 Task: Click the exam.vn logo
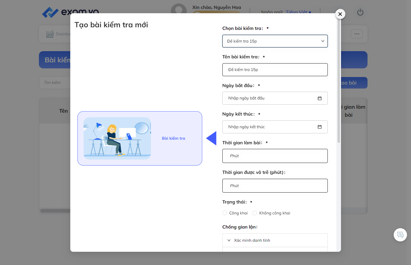71,12
